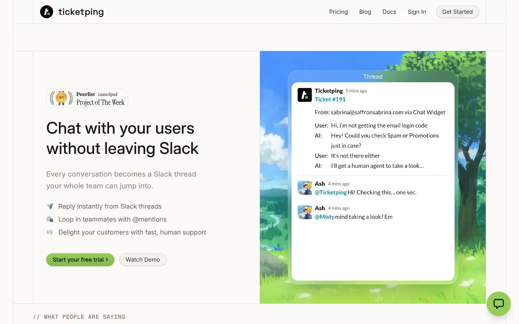519x324 pixels.
Task: Click the lightning icon beside Delight your customers
Action: pyautogui.click(x=50, y=232)
